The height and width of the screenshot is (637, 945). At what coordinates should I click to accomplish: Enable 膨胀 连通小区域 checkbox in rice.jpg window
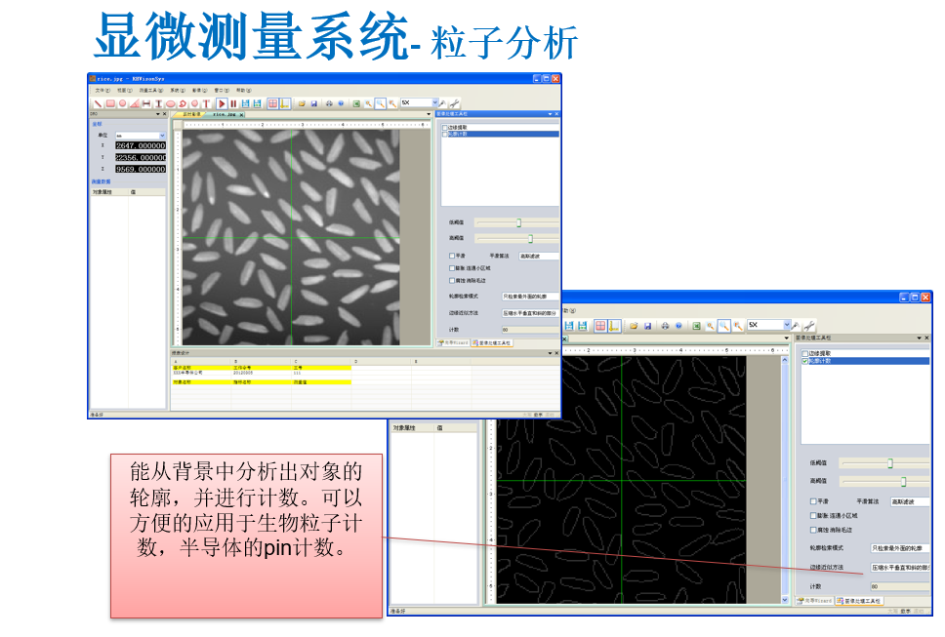[x=452, y=268]
